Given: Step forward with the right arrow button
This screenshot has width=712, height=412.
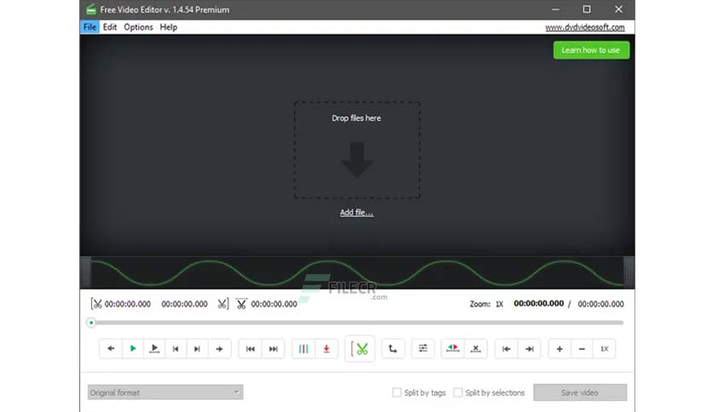Looking at the screenshot, I should tap(220, 349).
